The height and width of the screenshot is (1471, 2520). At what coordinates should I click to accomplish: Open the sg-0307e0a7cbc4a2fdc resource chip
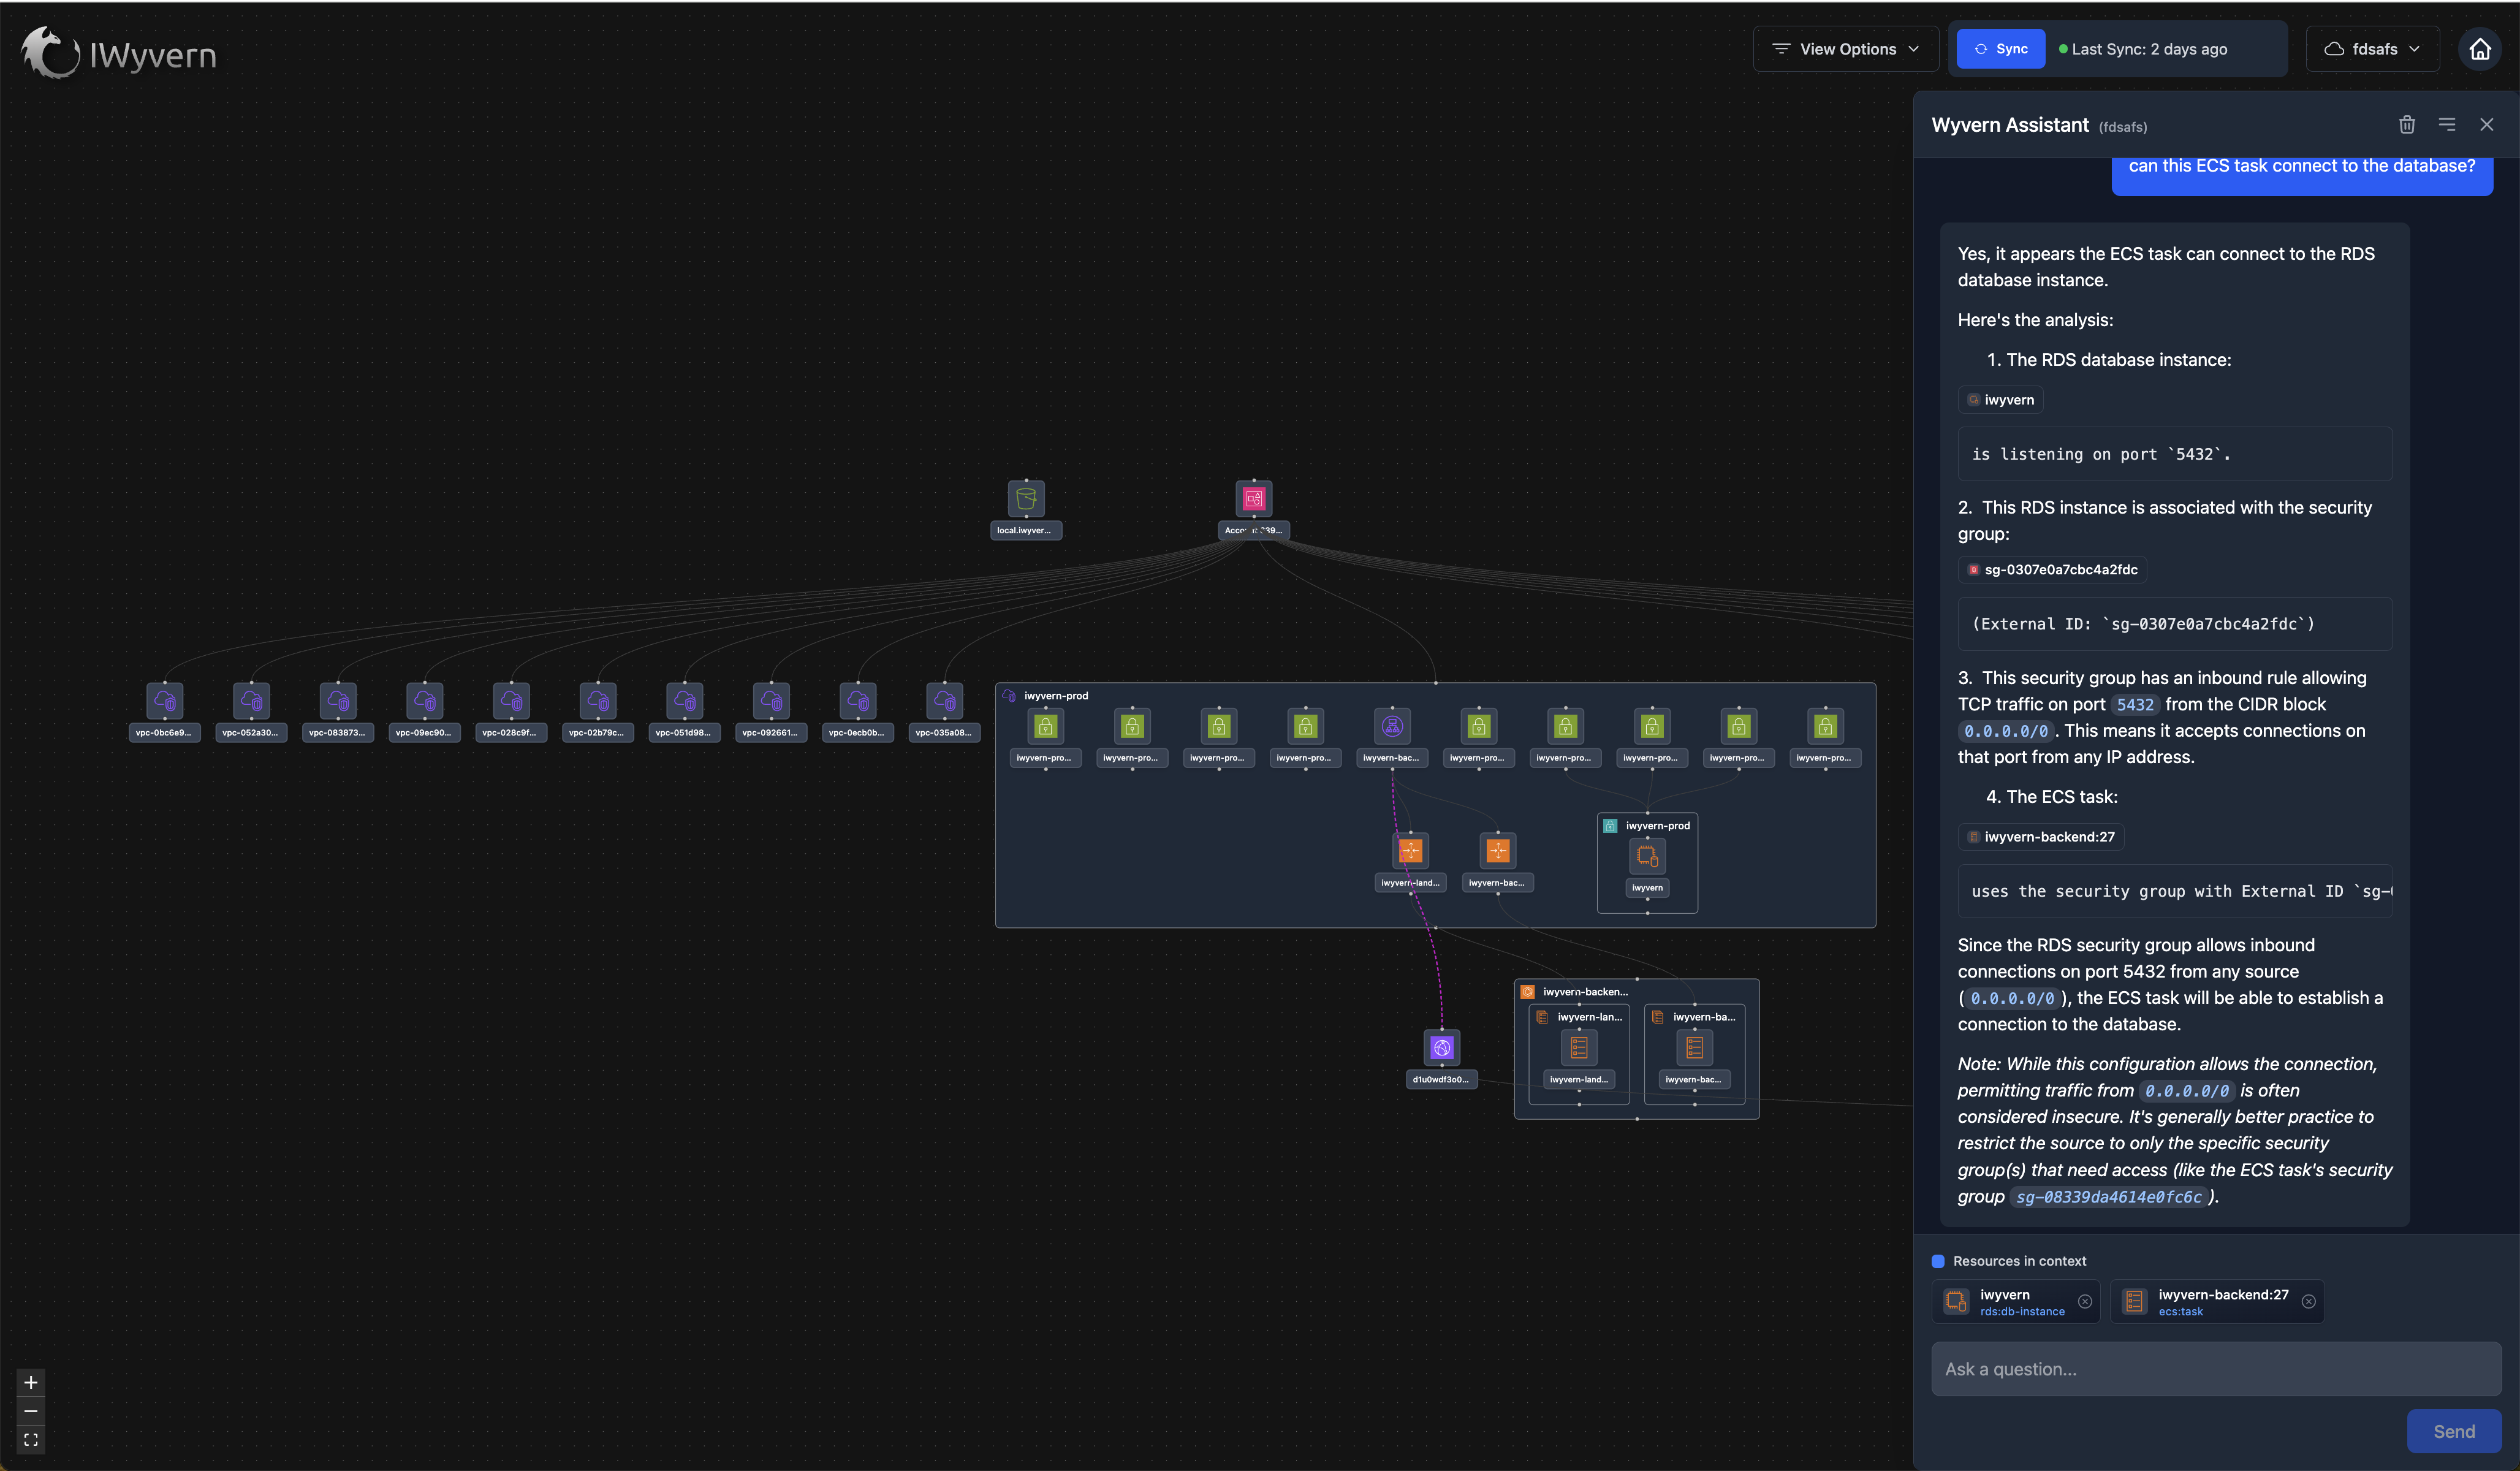click(x=2052, y=570)
